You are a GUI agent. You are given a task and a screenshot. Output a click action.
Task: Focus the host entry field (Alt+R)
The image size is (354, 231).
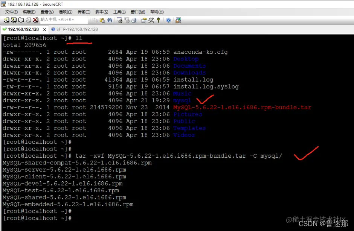64,20
